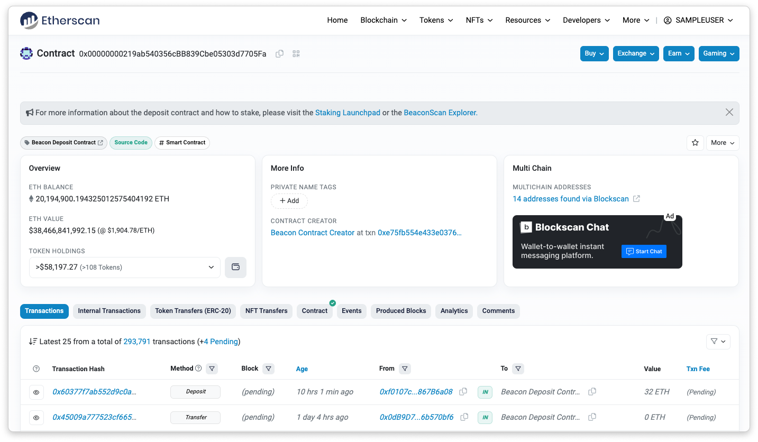The height and width of the screenshot is (442, 758).
Task: Add contract to watchlist with star icon
Action: pyautogui.click(x=695, y=143)
